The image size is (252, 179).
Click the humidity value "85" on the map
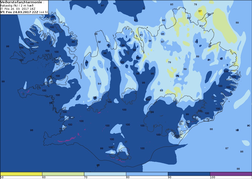[x=172, y=5]
